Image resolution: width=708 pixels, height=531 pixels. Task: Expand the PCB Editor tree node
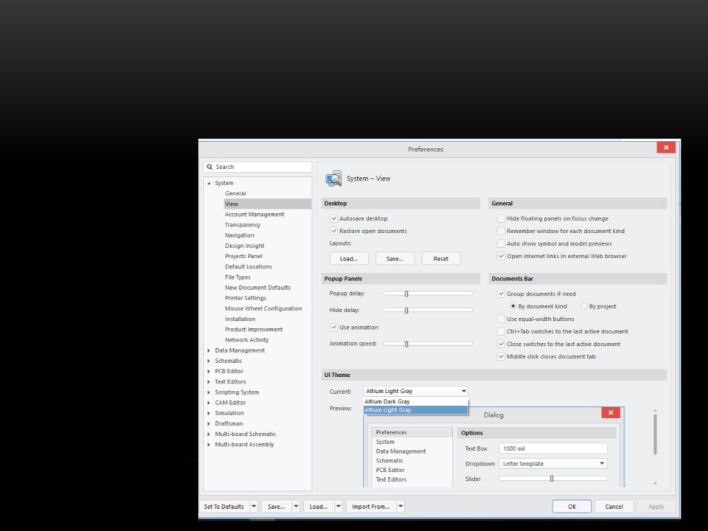pyautogui.click(x=209, y=371)
